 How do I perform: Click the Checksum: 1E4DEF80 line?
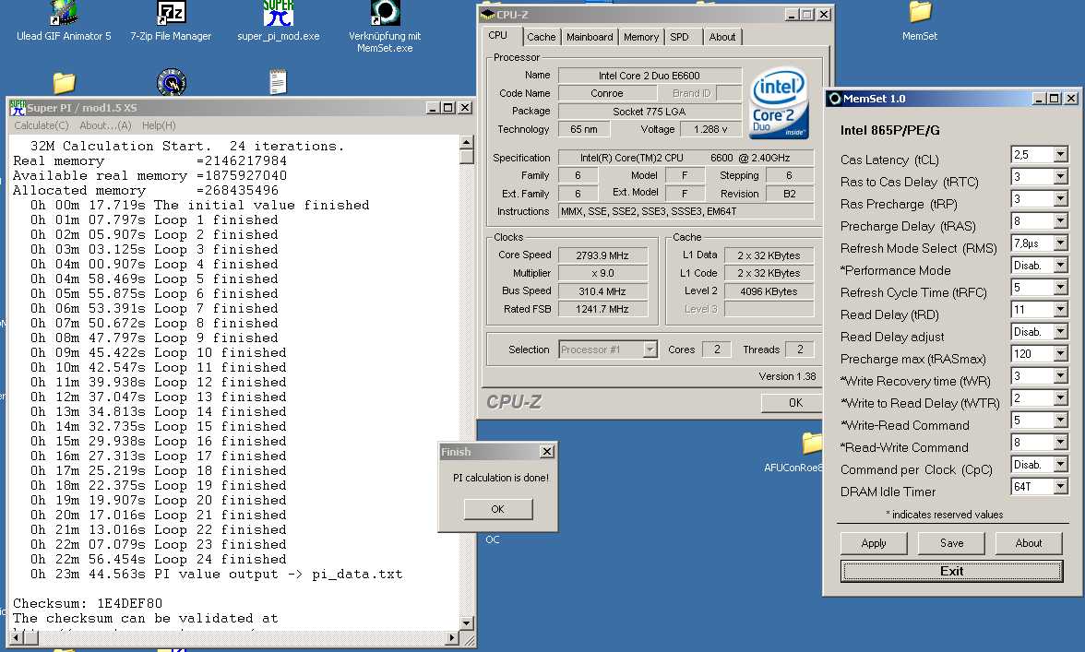coord(88,604)
